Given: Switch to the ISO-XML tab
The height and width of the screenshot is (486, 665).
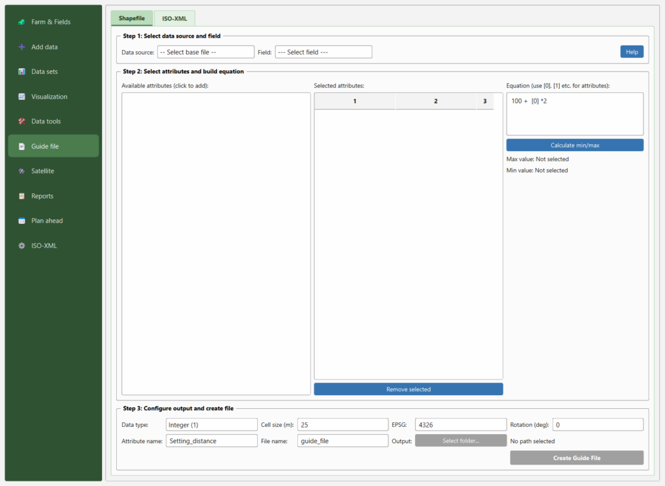Looking at the screenshot, I should [x=174, y=19].
